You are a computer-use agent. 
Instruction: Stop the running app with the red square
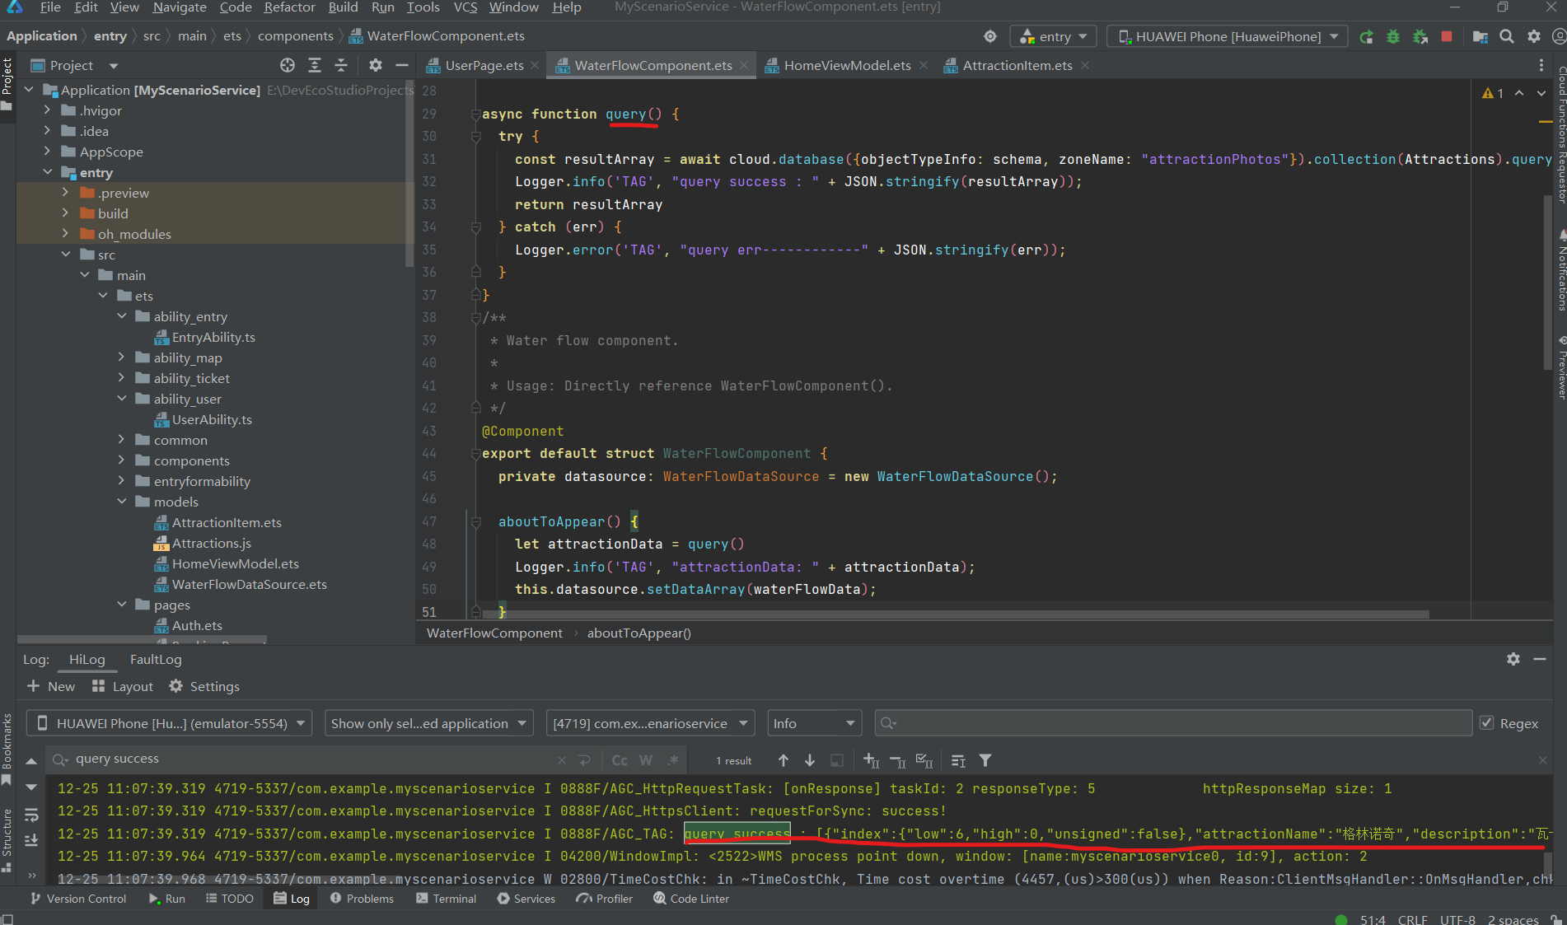point(1447,36)
